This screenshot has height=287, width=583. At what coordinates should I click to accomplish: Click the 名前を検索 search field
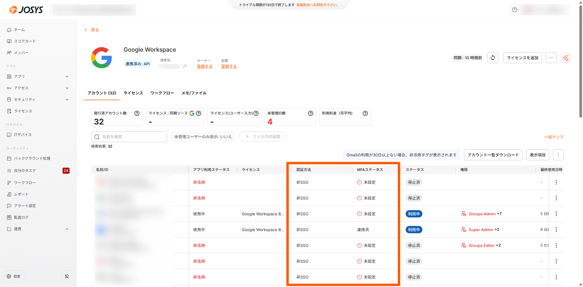[x=129, y=137]
